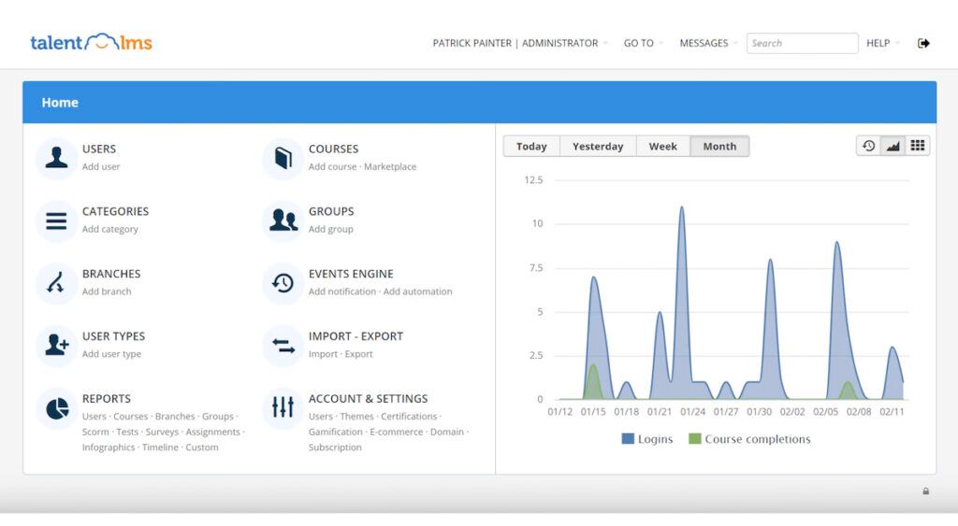This screenshot has height=526, width=958.
Task: Click the Add automation link
Action: [418, 291]
